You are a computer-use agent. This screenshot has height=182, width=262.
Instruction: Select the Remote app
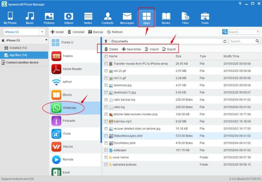coord(75,160)
